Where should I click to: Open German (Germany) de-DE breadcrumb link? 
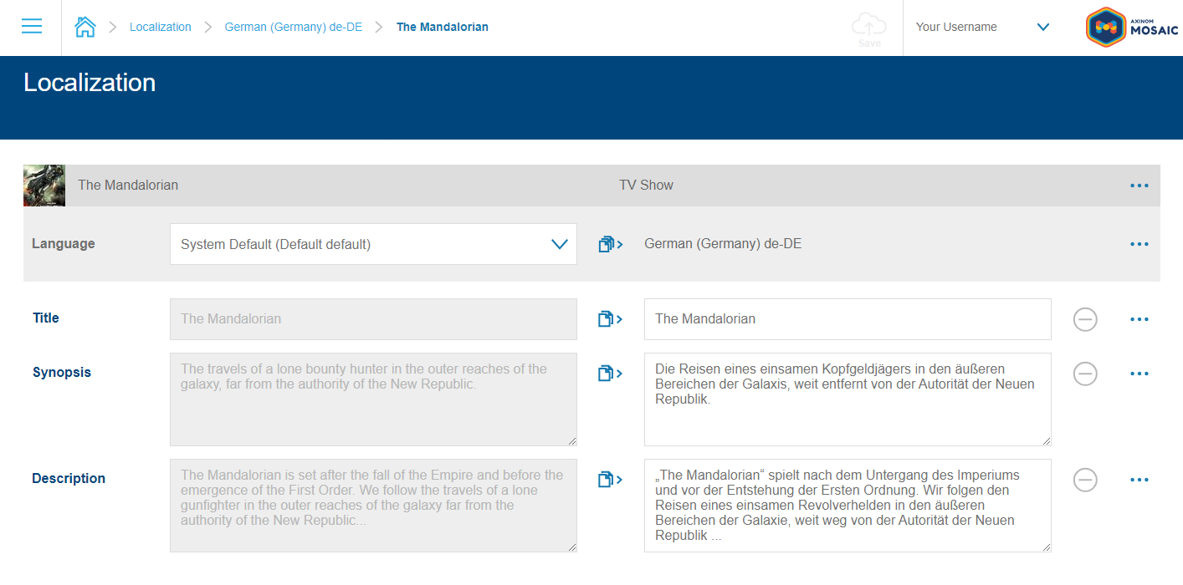(293, 27)
